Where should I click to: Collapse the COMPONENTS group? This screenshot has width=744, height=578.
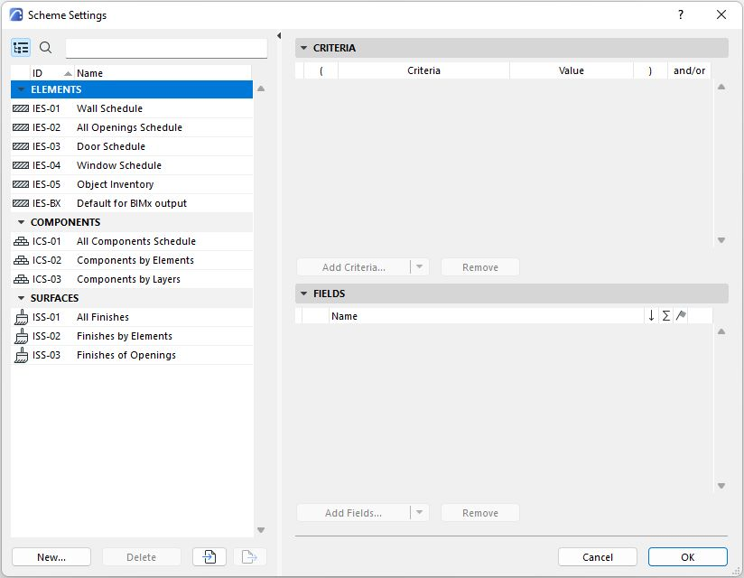[x=21, y=222]
